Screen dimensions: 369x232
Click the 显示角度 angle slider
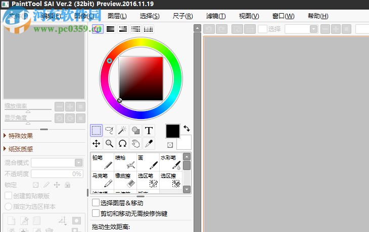click(x=28, y=121)
